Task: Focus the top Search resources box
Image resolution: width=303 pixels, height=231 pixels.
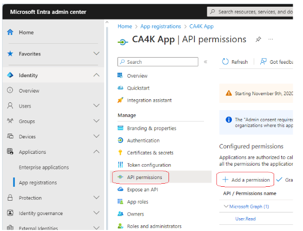Action: [250, 12]
